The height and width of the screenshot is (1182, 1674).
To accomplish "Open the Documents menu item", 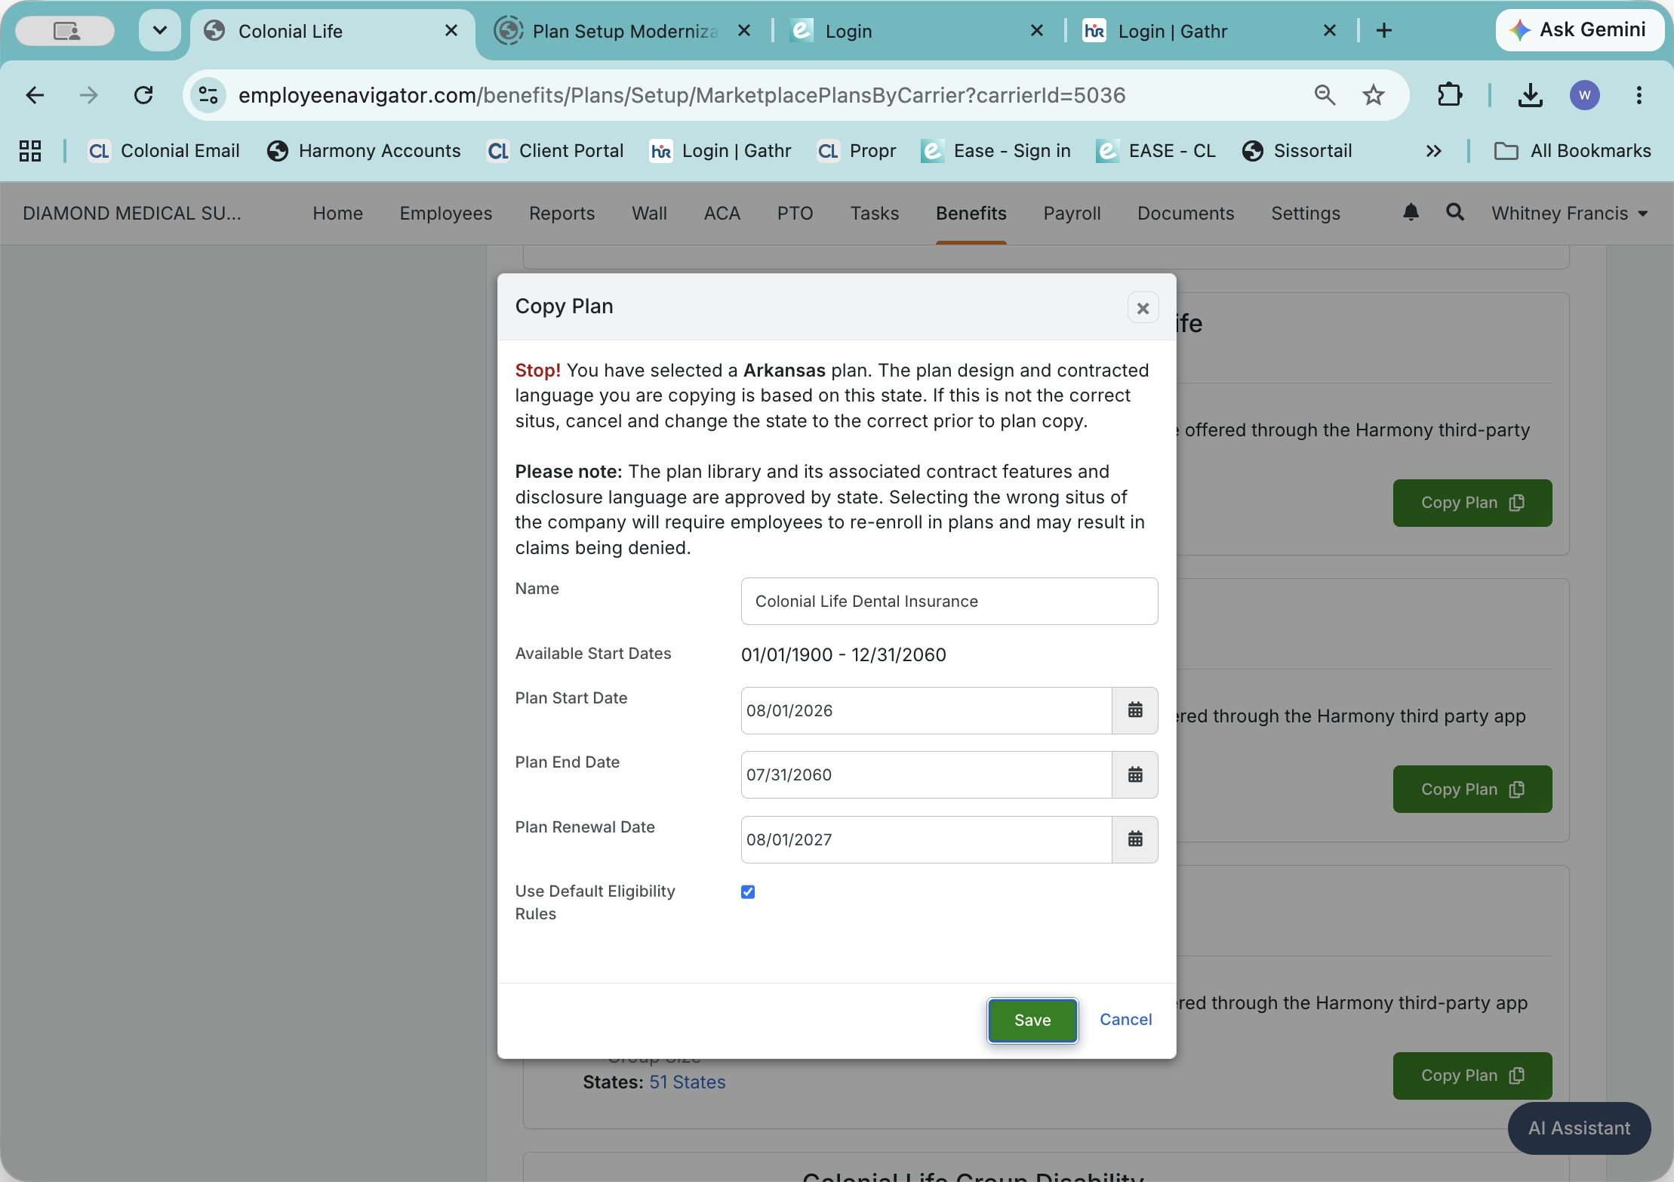I will 1186,214.
